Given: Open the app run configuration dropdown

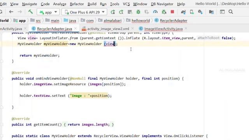Looking at the screenshot, I should tap(48, 12).
